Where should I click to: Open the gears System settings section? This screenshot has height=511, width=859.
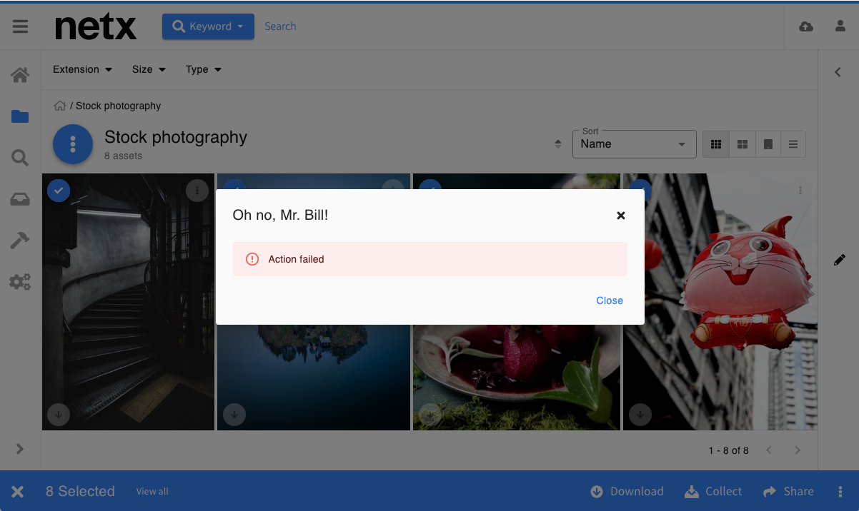click(x=20, y=282)
